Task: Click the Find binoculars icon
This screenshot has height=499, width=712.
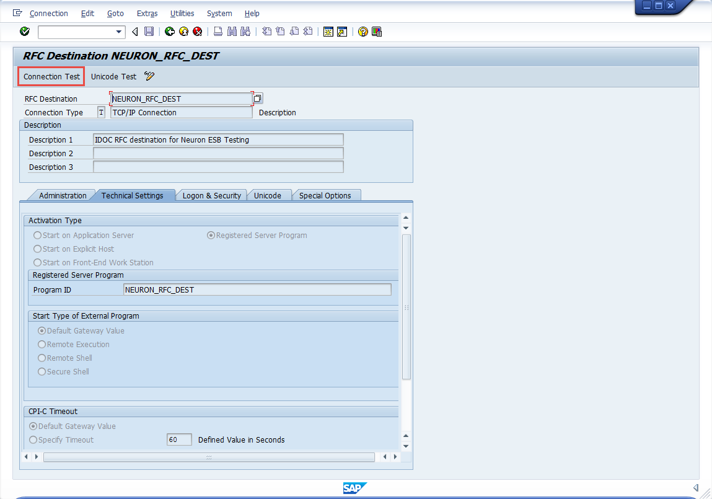Action: pyautogui.click(x=232, y=32)
